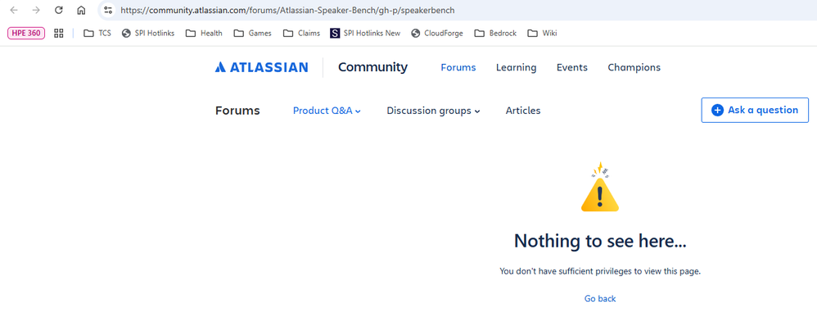Click the Forums heading in sub navigation
Viewport: 817px width, 331px height.
(237, 111)
